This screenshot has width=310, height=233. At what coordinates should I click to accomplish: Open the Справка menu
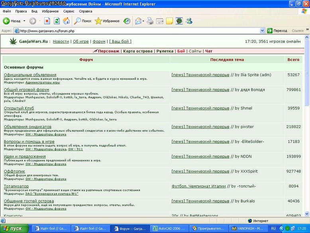86,11
